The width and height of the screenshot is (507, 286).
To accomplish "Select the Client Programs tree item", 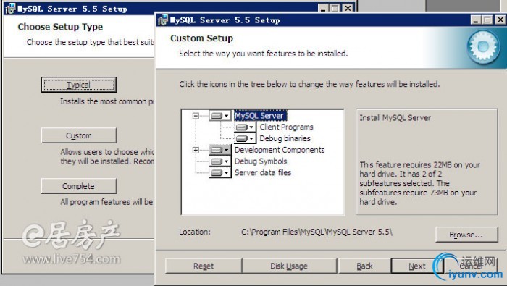I will point(287,127).
